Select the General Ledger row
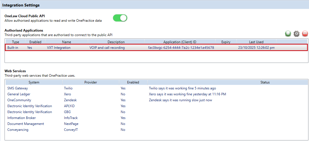The width and height of the screenshot is (309, 141). (x=156, y=94)
